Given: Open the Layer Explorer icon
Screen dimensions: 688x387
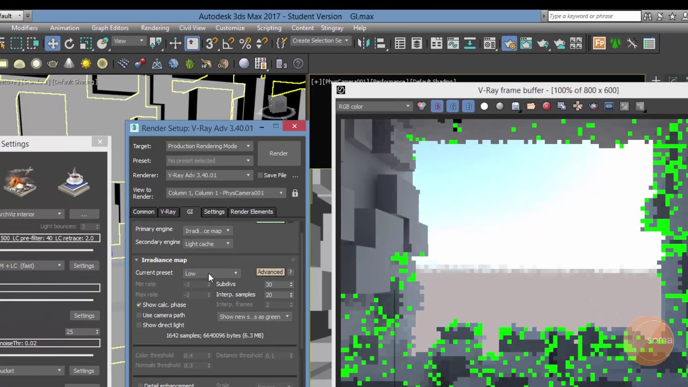Looking at the screenshot, I should 417,44.
